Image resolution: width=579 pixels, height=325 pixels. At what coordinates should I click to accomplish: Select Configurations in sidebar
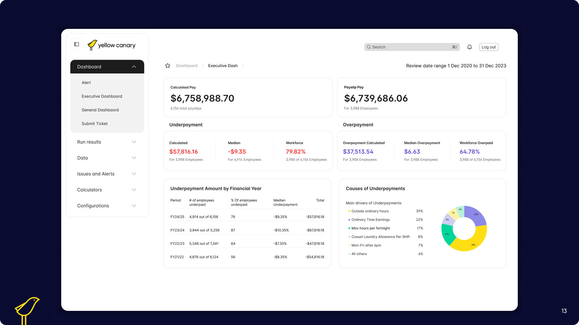pos(93,206)
